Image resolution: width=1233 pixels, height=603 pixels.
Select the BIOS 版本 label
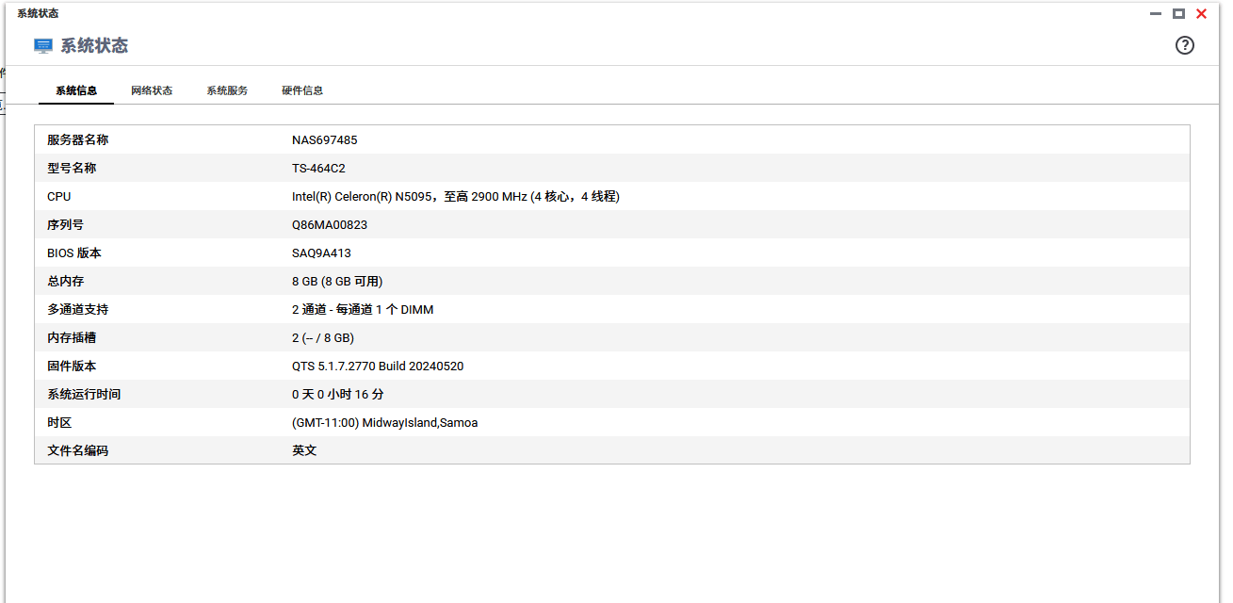pos(73,253)
